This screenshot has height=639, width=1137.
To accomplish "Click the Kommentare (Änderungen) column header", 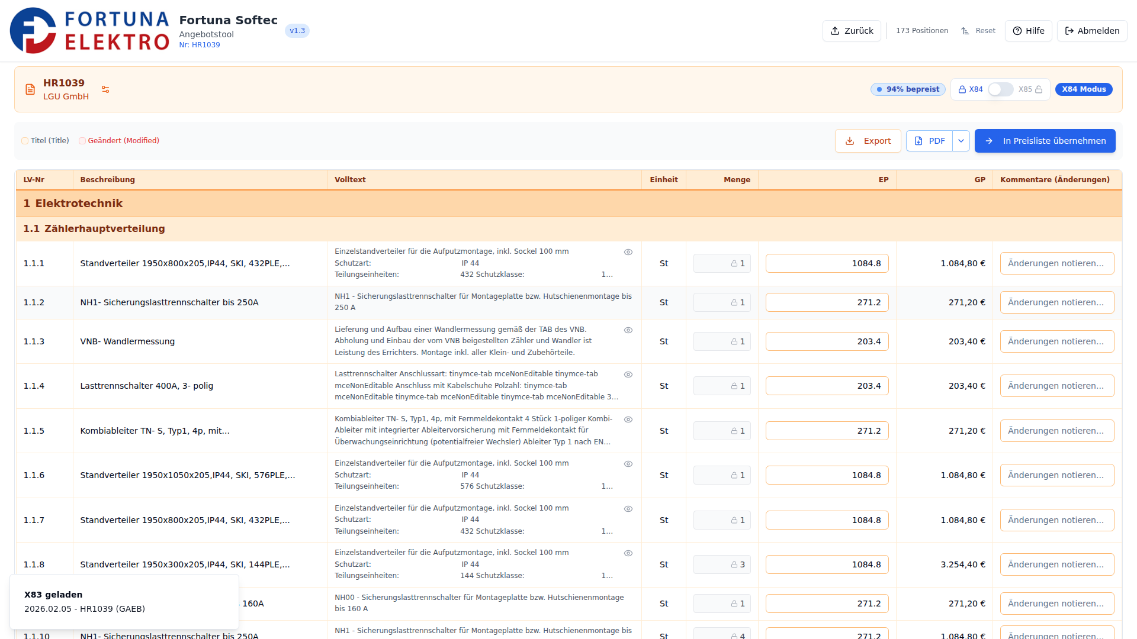I will pos(1055,180).
